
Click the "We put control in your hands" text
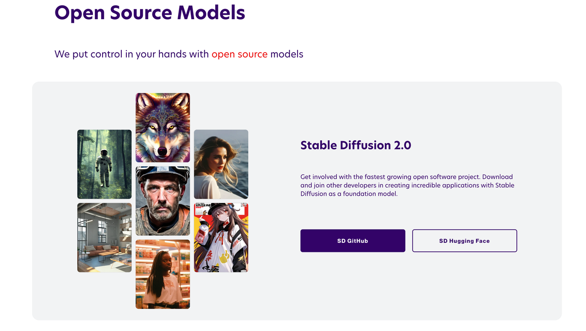point(132,54)
